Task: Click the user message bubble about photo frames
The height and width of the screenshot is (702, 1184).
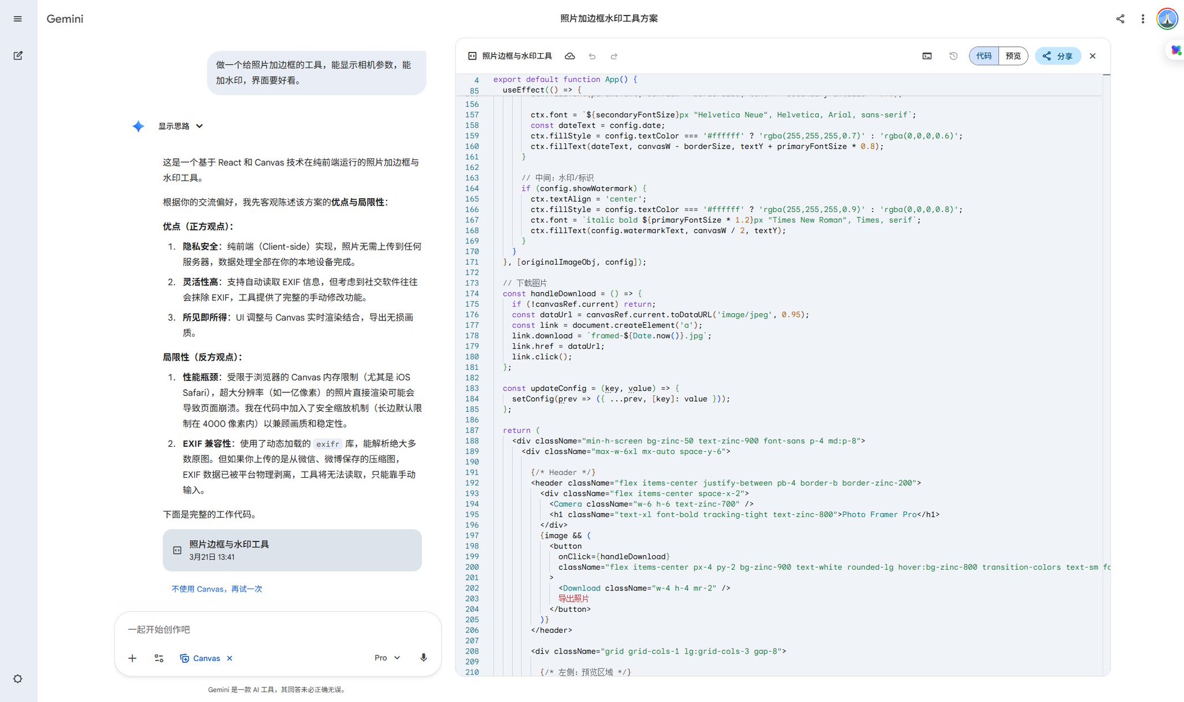Action: pos(317,73)
